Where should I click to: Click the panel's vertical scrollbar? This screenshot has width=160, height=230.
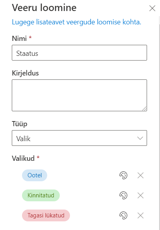click(160, 123)
